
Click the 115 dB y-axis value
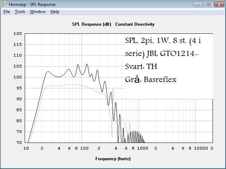(18, 44)
